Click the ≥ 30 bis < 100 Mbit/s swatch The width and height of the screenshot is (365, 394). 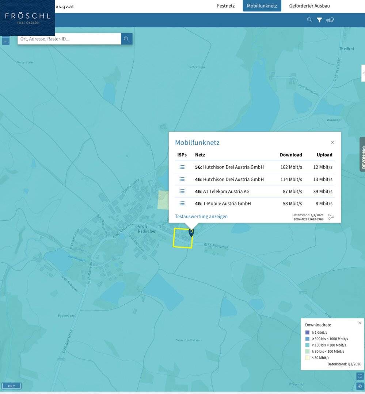coord(307,351)
